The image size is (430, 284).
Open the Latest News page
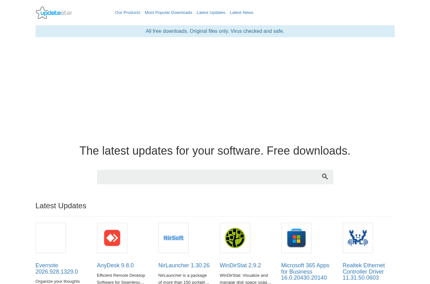(242, 13)
